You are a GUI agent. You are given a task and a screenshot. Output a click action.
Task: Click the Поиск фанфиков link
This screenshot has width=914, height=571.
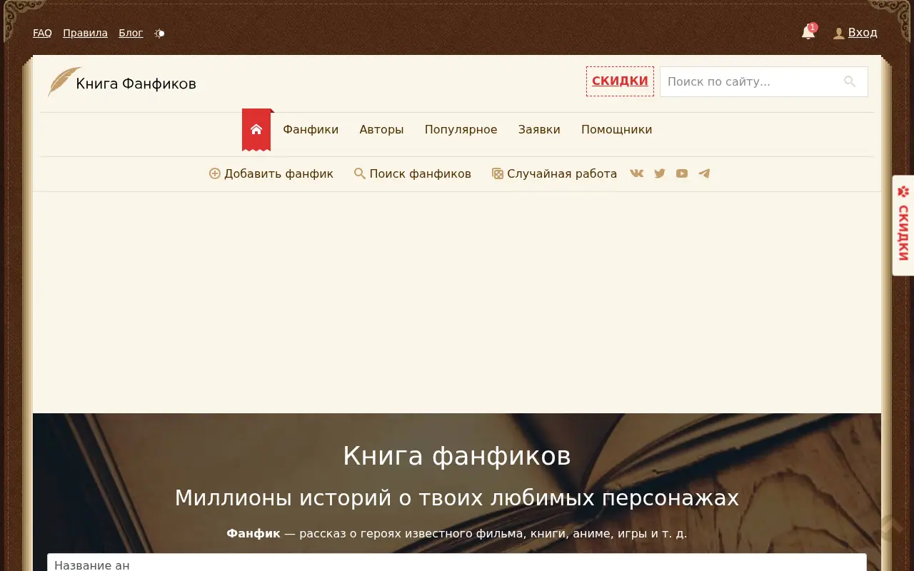click(413, 173)
